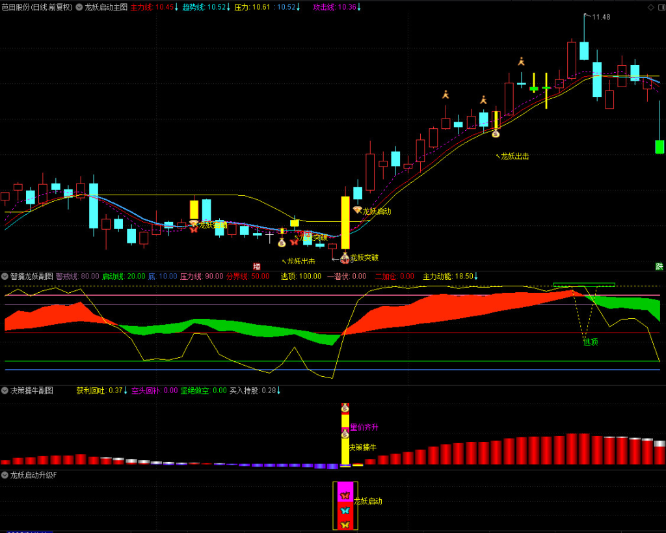Screen dimensions: 666x533
Task: Click the topmost orange person icon
Action: pyautogui.click(x=521, y=62)
